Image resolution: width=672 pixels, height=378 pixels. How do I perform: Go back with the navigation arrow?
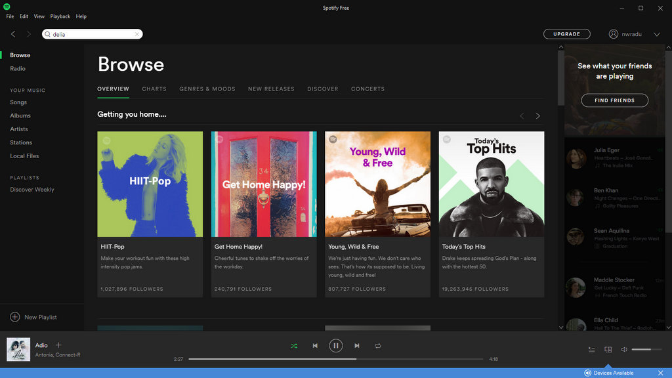tap(13, 34)
